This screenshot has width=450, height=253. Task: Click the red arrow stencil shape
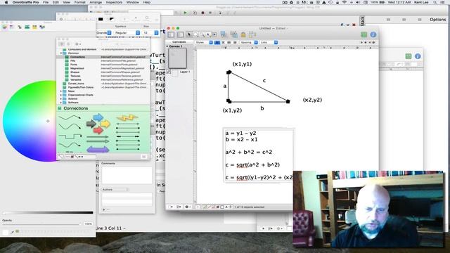(x=98, y=130)
